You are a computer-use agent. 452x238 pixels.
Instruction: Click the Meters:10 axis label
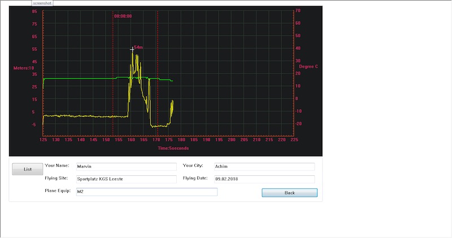(x=24, y=68)
